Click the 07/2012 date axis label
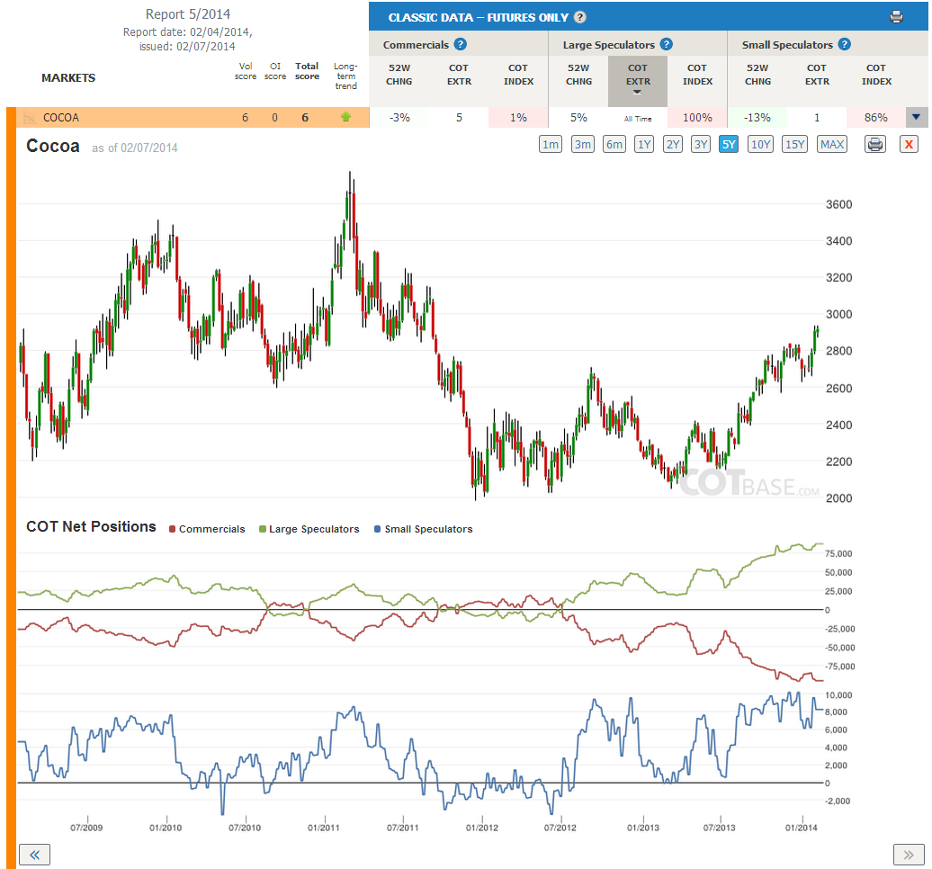Screen dimensions: 932x869 560,828
